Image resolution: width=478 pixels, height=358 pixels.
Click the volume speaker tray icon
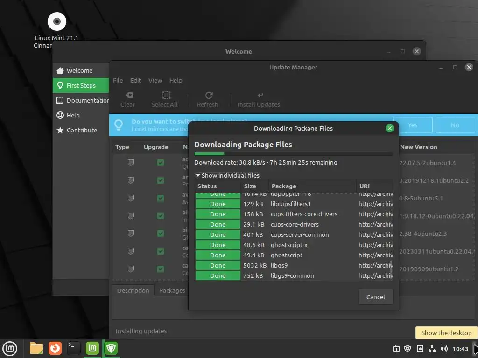(444, 349)
